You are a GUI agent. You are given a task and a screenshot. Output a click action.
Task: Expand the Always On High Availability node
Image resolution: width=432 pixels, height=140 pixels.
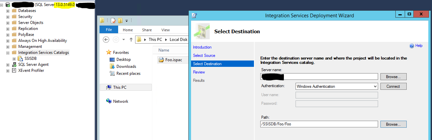(8, 41)
